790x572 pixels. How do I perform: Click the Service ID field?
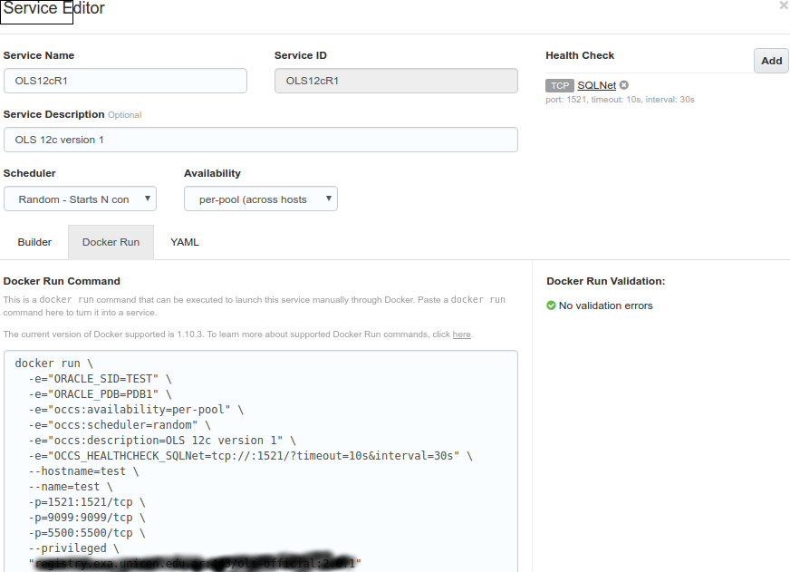pyautogui.click(x=396, y=81)
